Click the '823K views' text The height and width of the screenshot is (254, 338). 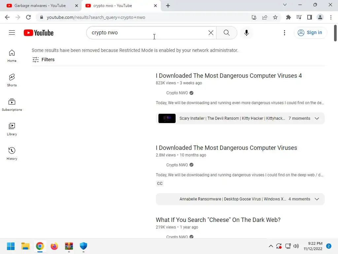point(166,83)
